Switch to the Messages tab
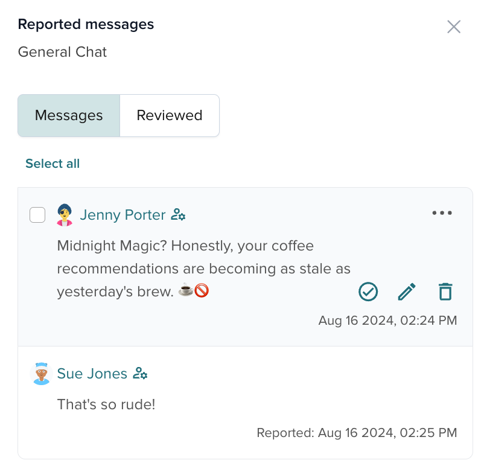Image resolution: width=484 pixels, height=466 pixels. pos(68,115)
